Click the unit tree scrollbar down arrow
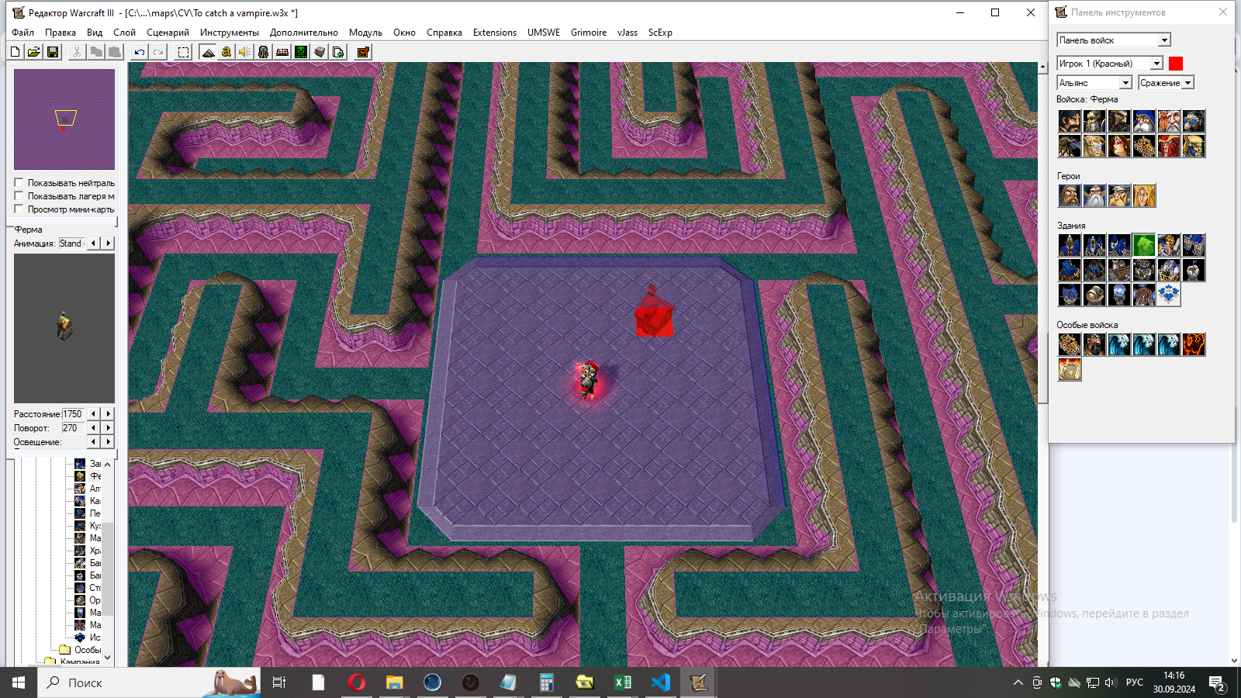This screenshot has height=698, width=1241. tap(108, 658)
